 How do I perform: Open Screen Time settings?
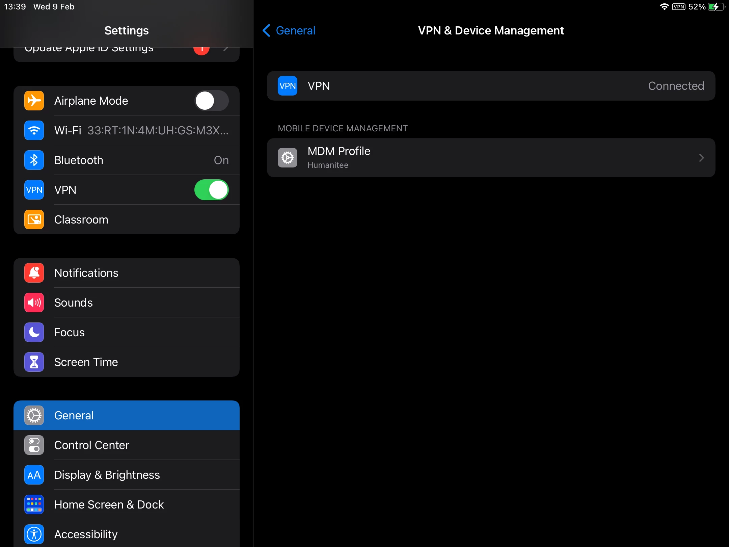click(x=127, y=362)
